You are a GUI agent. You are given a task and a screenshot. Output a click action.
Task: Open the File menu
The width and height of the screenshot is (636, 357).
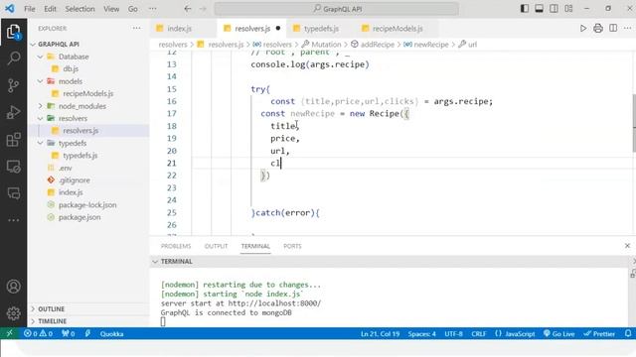(30, 9)
